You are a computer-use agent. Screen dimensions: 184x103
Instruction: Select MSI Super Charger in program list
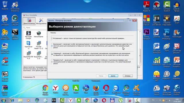click(28, 35)
